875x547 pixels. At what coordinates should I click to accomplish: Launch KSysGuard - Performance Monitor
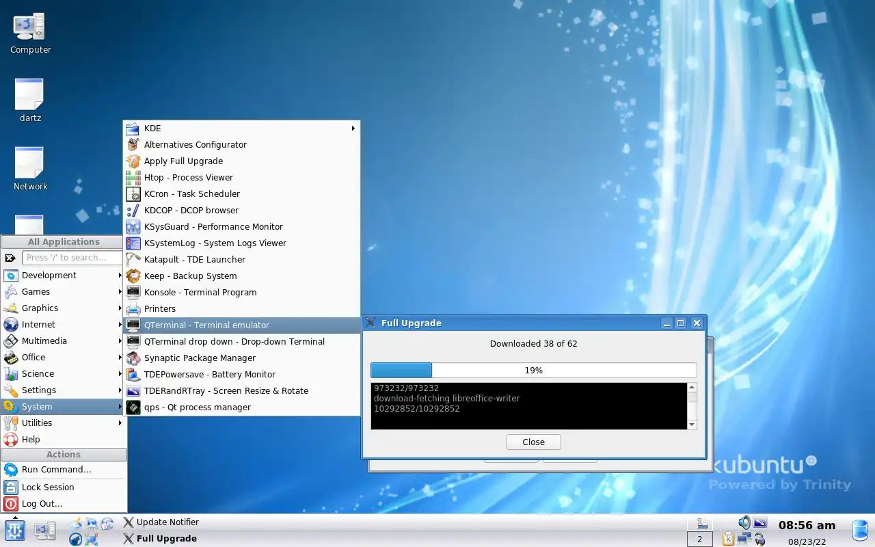(242, 227)
